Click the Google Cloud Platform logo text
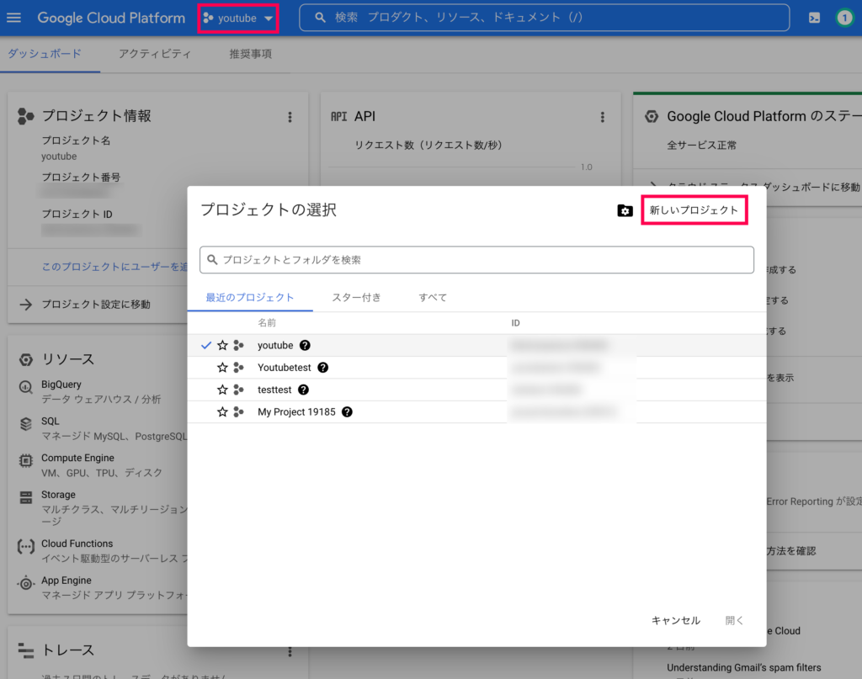This screenshot has width=862, height=679. tap(111, 19)
